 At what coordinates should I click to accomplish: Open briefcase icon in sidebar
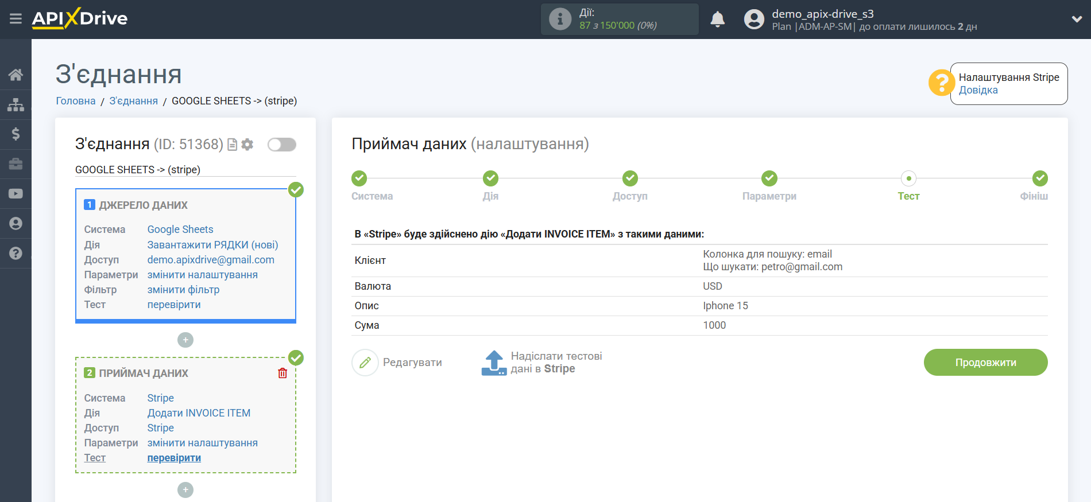(16, 164)
